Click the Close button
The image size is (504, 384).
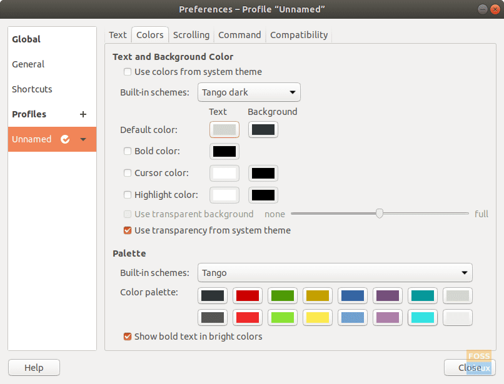click(x=470, y=368)
